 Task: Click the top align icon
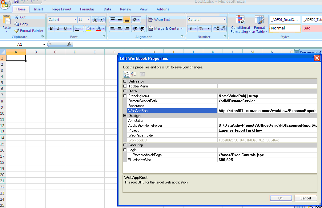pos(113,20)
